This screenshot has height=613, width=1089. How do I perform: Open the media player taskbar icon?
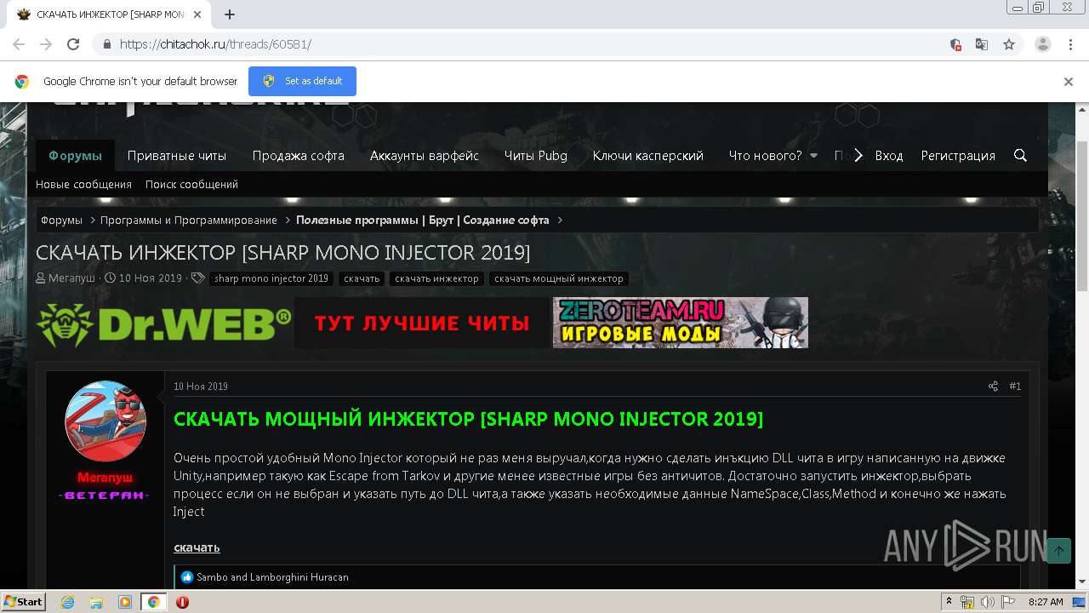pyautogui.click(x=124, y=602)
